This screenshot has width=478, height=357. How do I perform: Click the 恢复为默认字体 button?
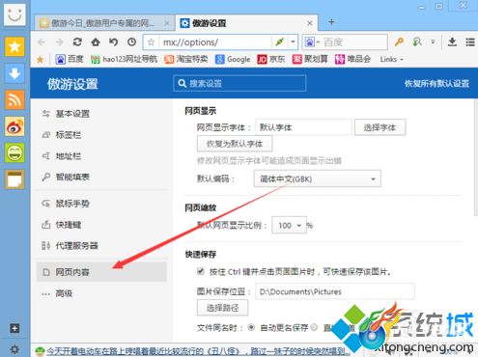click(235, 144)
